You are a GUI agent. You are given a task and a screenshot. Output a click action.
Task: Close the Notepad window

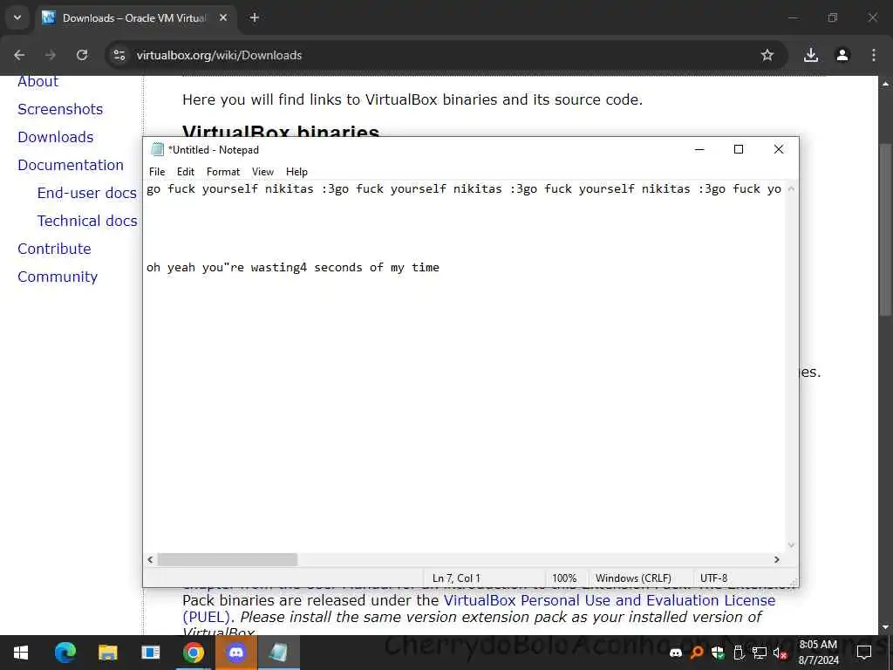click(779, 149)
